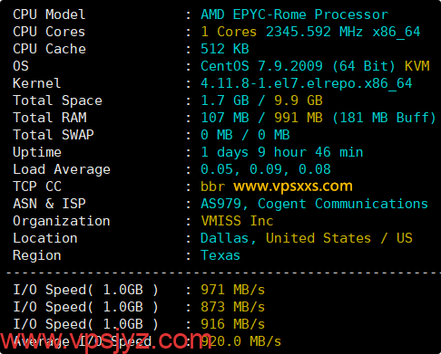Click the Texas region value
This screenshot has height=354, width=441.
[220, 255]
